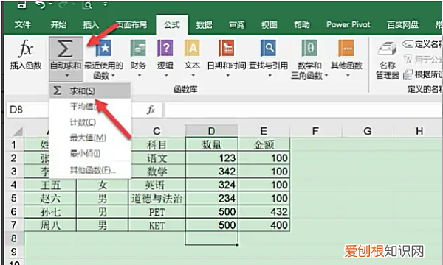Switch to the 百度网盘 tab
This screenshot has width=443, height=265.
pyautogui.click(x=402, y=25)
